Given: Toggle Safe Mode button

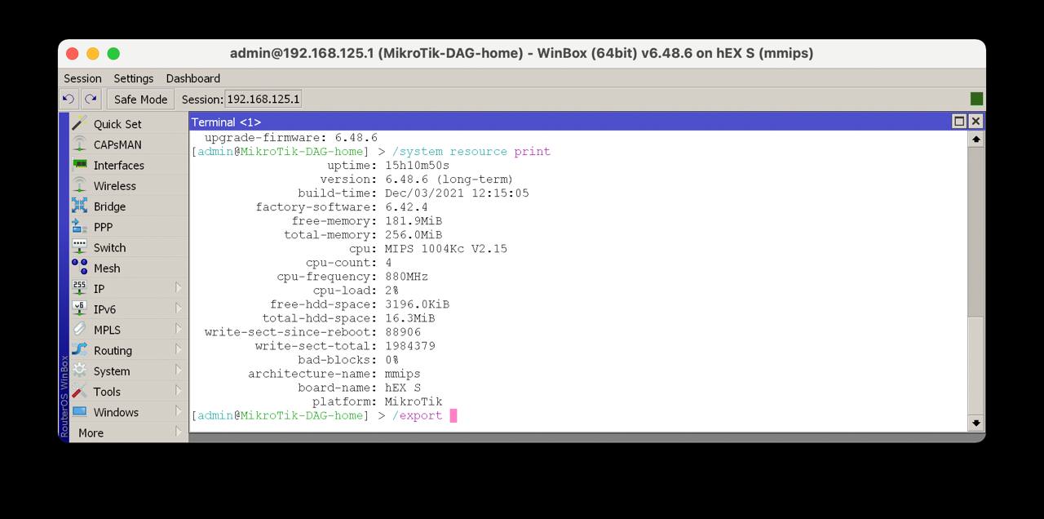Looking at the screenshot, I should coord(140,99).
